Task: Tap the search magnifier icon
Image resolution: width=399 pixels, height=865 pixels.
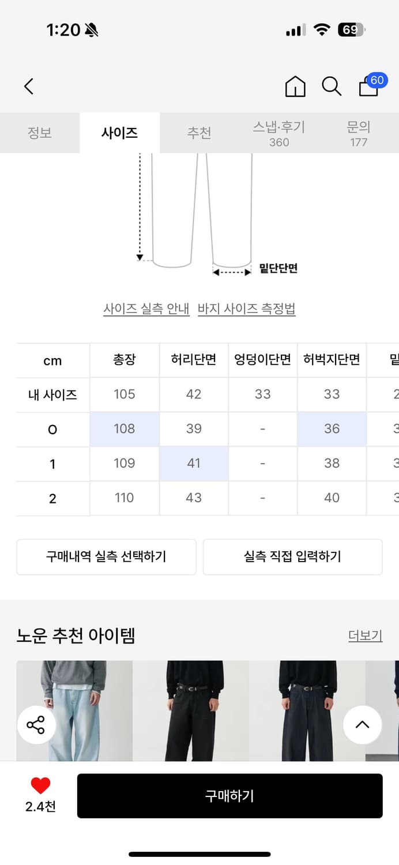Action: point(331,86)
